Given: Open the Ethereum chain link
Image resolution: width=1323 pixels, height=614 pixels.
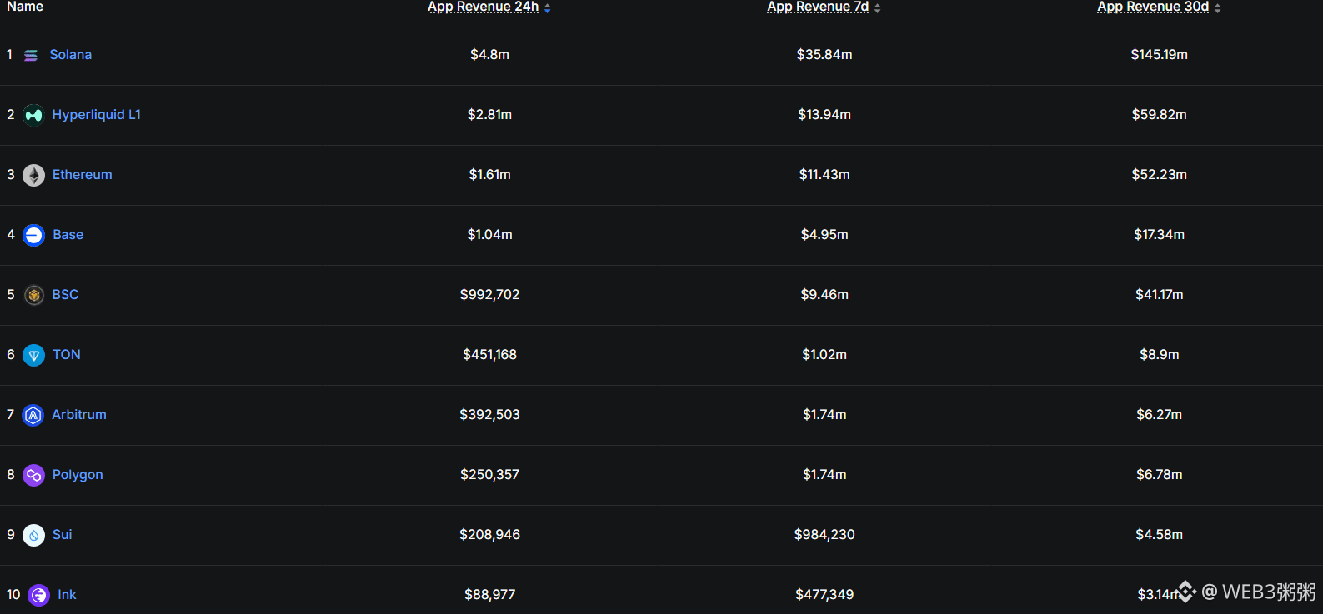Looking at the screenshot, I should click(82, 175).
